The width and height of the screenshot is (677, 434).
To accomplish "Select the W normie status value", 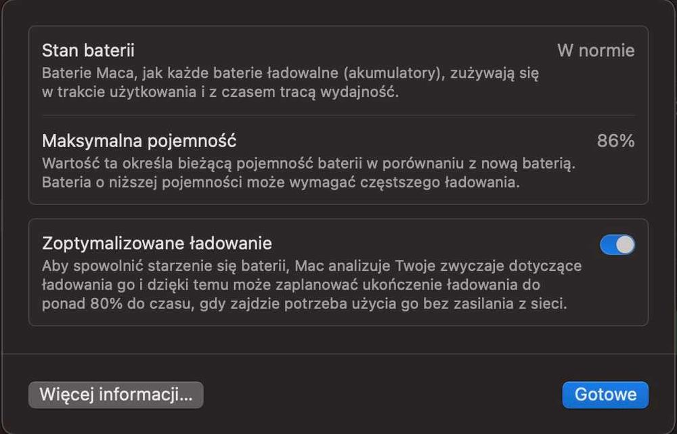I will click(596, 51).
